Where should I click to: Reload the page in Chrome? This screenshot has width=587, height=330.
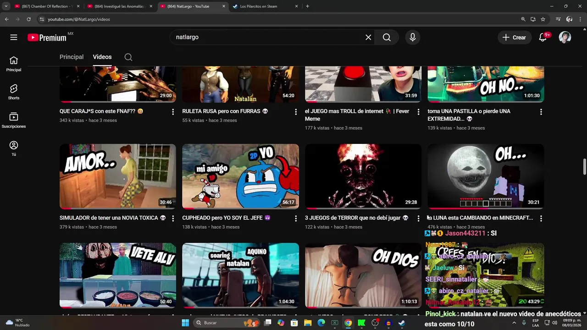point(28,19)
